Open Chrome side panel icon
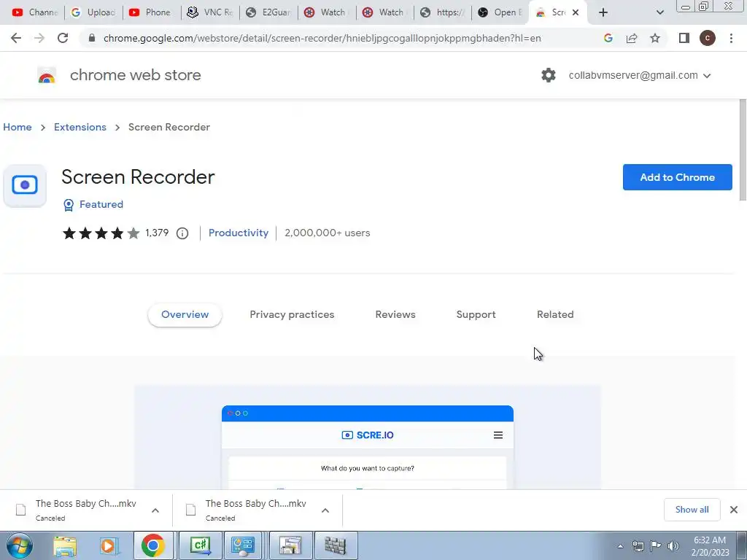 (x=684, y=38)
